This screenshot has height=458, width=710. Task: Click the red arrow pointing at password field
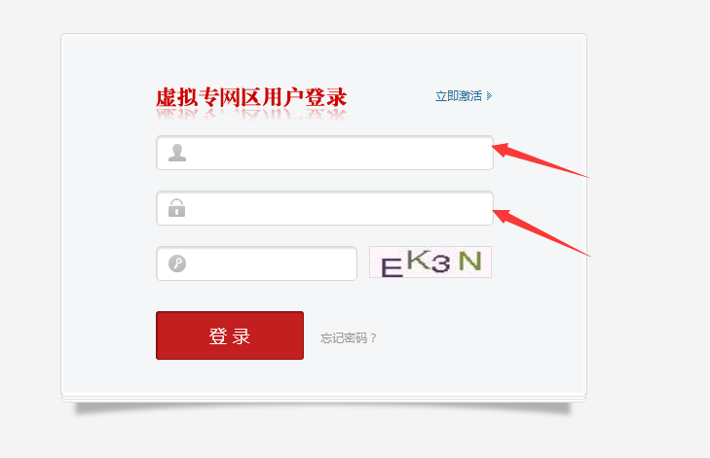pos(542,232)
